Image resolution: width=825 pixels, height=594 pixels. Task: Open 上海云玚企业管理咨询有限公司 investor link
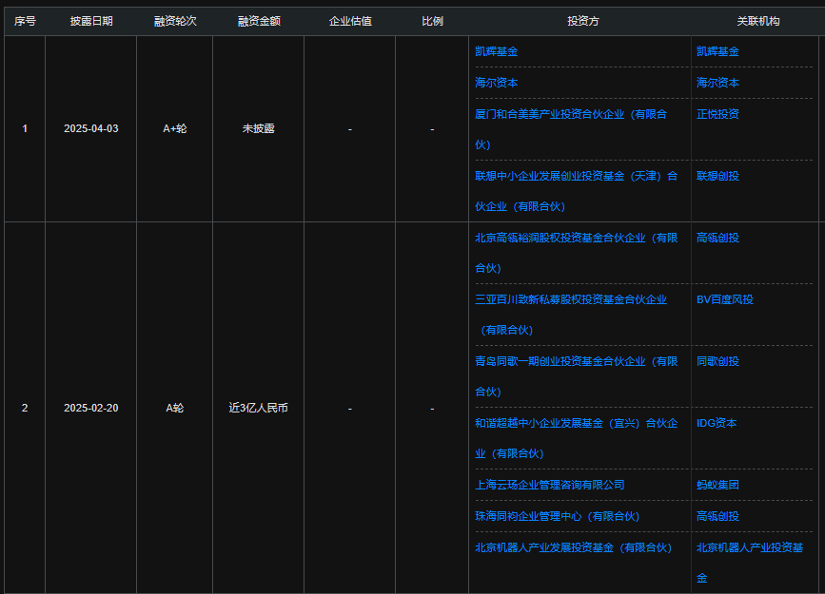pos(550,485)
